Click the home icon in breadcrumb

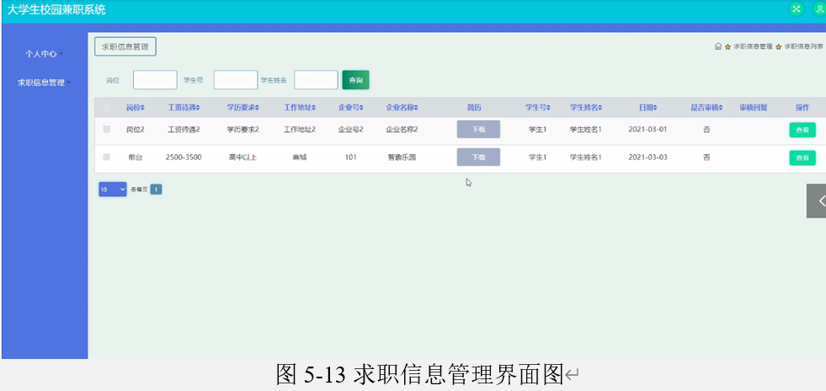click(718, 46)
